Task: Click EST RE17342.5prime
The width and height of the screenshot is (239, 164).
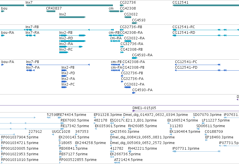Action: click(x=62, y=129)
